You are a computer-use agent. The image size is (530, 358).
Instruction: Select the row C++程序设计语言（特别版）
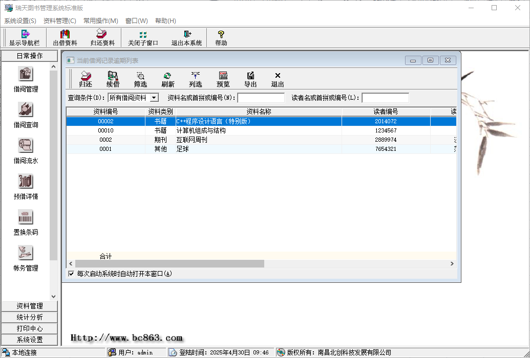pyautogui.click(x=261, y=121)
